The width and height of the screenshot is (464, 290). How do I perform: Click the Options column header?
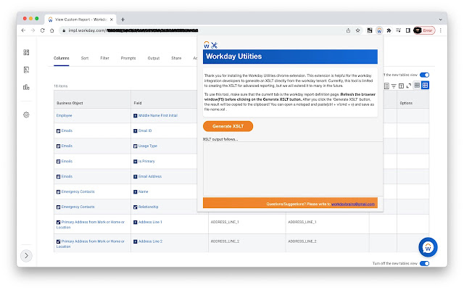(x=406, y=103)
